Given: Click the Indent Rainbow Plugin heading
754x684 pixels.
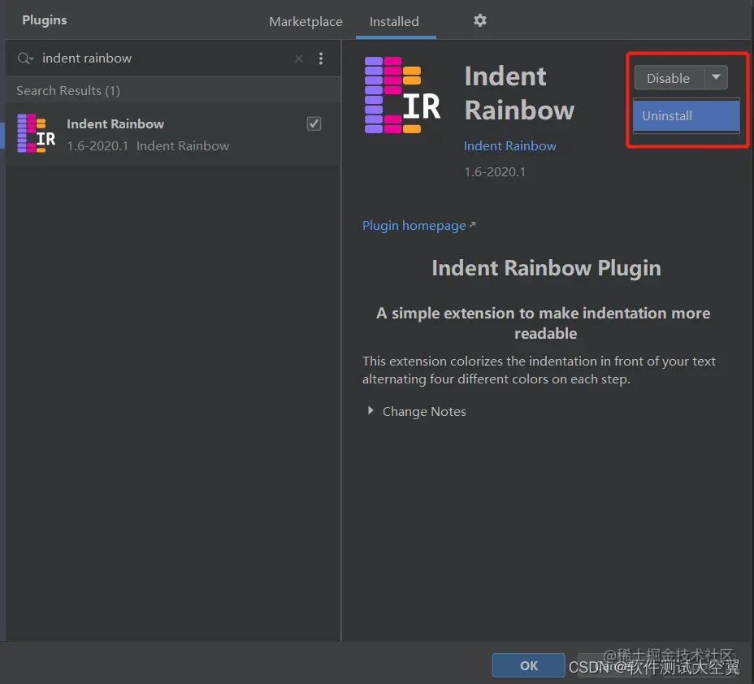Looking at the screenshot, I should (x=546, y=268).
